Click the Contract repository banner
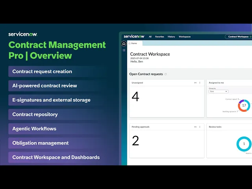 (x=56, y=114)
